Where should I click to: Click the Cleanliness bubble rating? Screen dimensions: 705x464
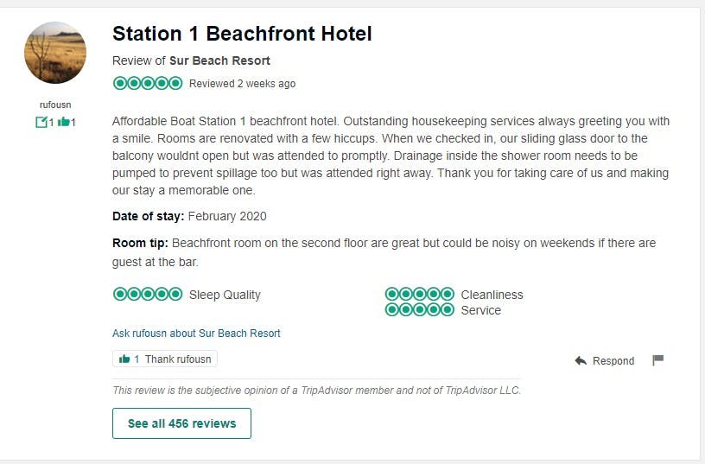point(419,294)
